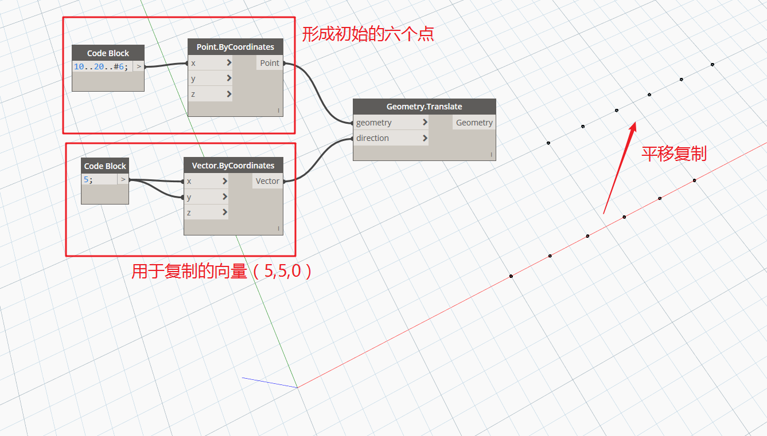Click z input port on Vector.ByCoordinates
Viewport: 767px width, 436px height.
click(x=207, y=212)
